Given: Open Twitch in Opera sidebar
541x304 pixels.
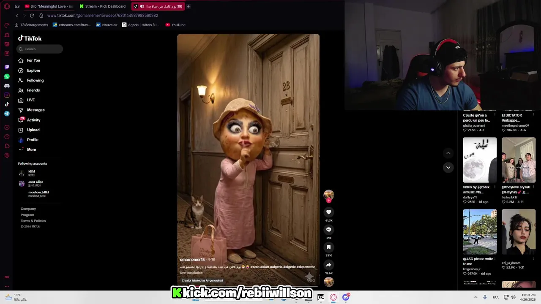Looking at the screenshot, I should point(7,67).
